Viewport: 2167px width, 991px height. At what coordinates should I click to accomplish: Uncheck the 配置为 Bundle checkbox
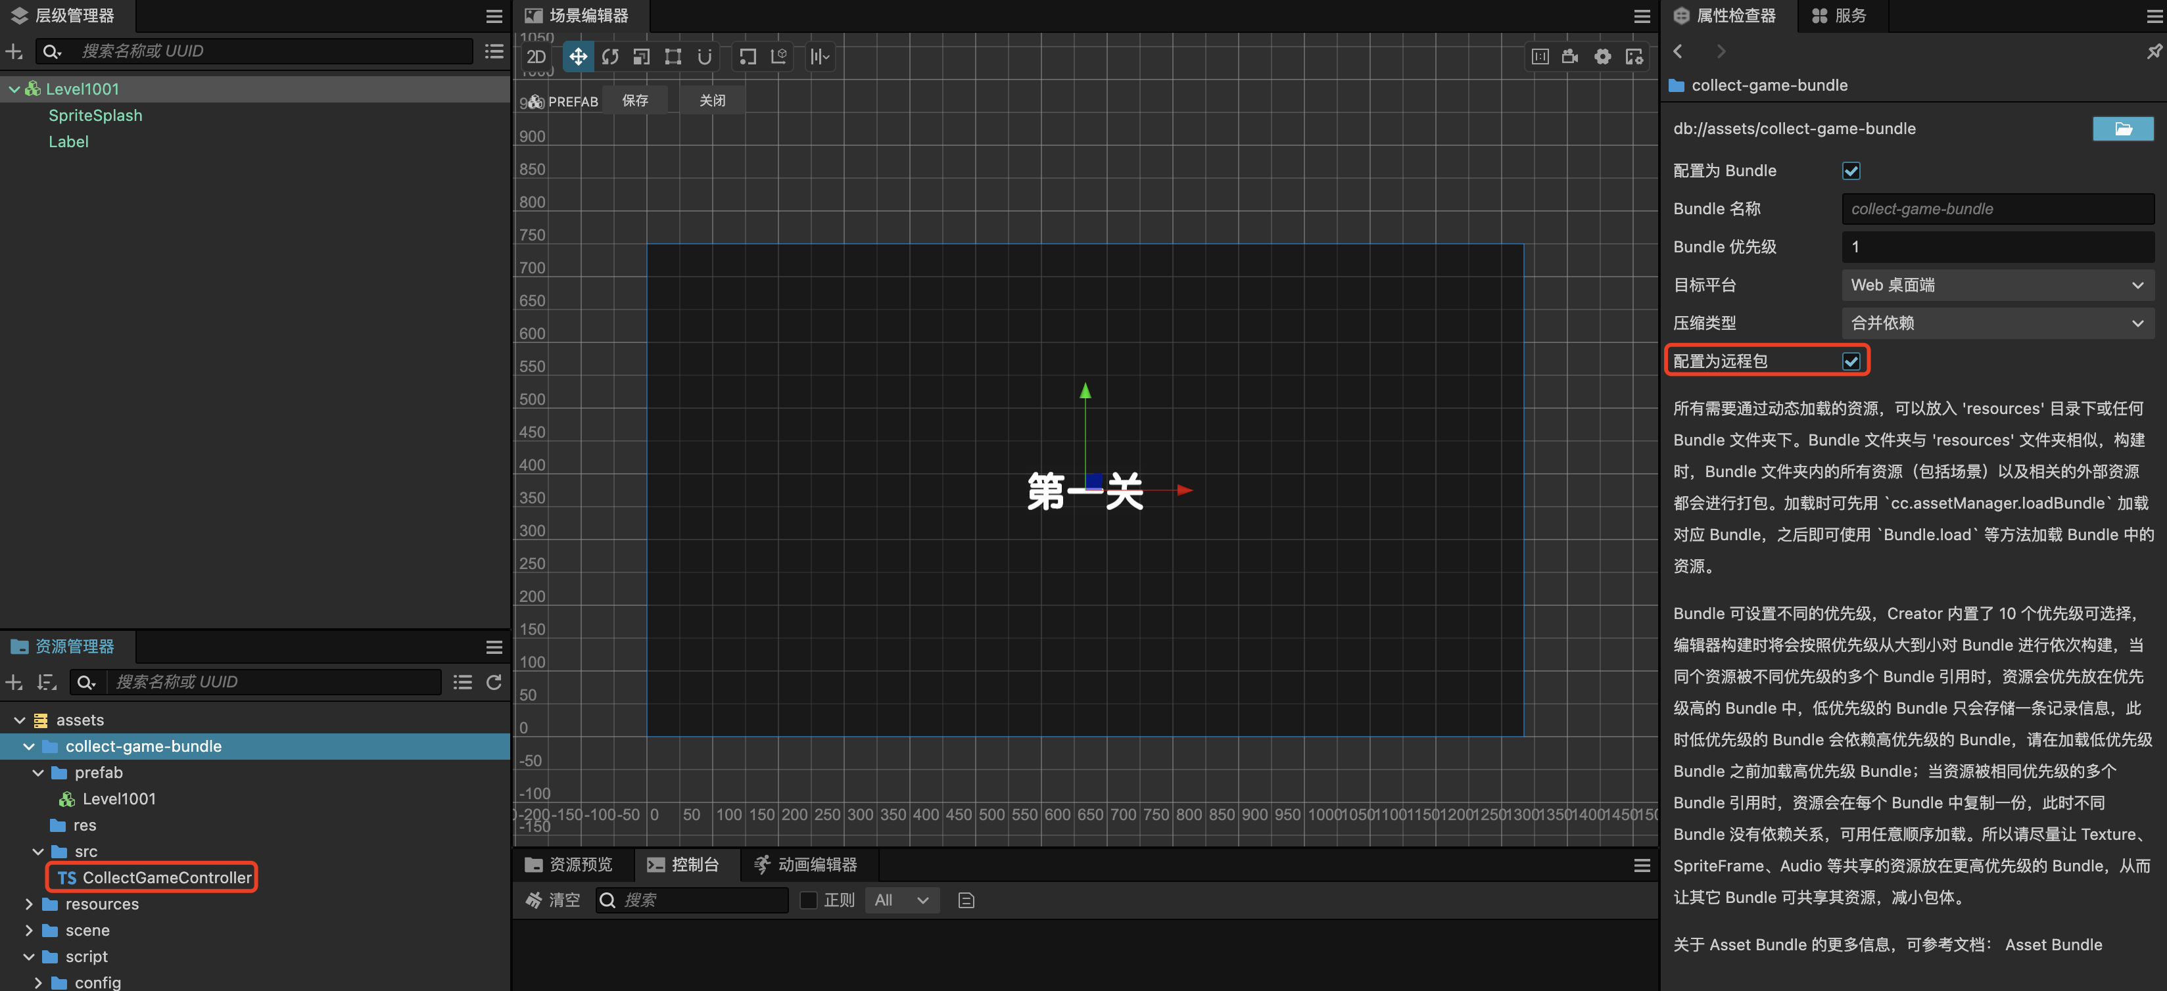(1851, 171)
